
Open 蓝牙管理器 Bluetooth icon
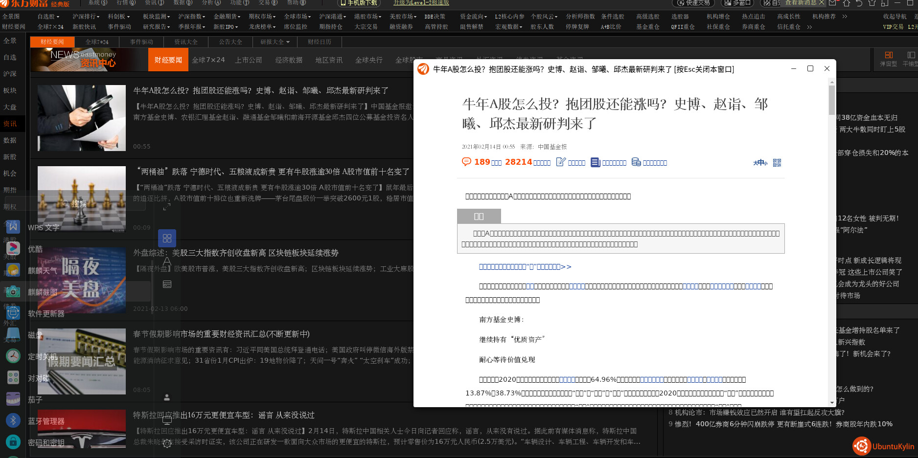click(x=13, y=421)
